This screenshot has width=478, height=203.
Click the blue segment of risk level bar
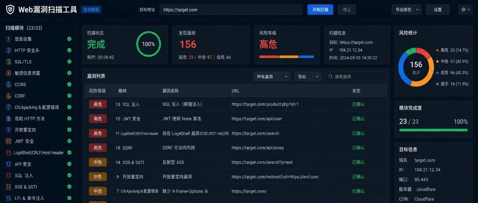coord(306,57)
